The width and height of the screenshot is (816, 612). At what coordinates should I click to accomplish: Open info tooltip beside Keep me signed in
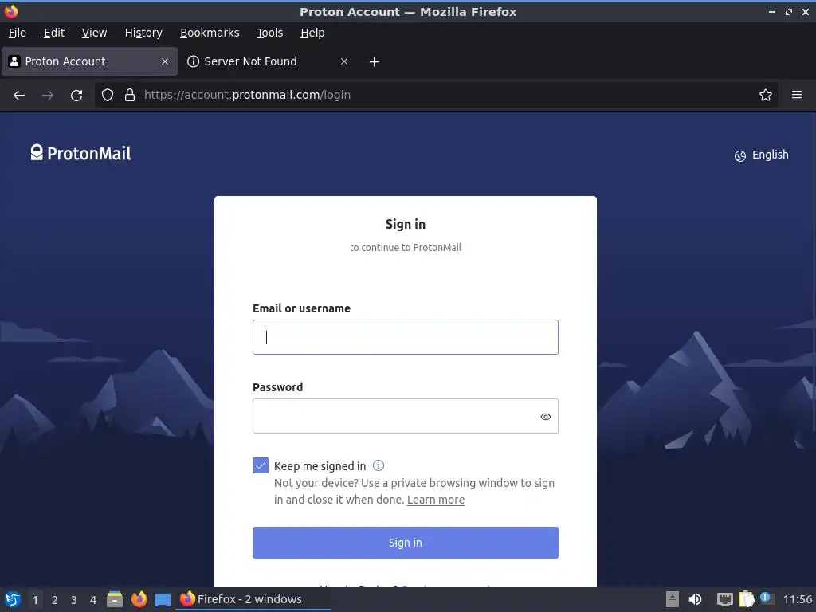point(379,465)
